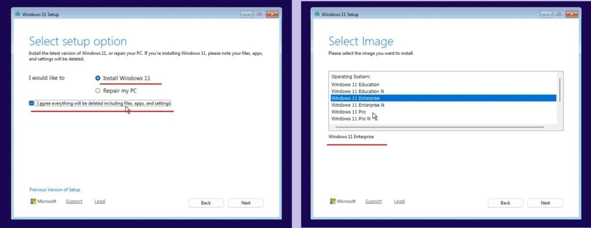Click the Microsoft logo in Select setup option window

[x=43, y=201]
